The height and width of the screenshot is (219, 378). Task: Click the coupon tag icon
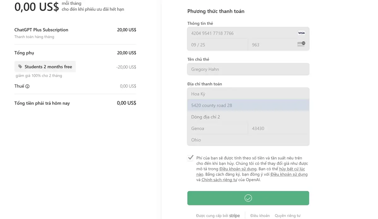[20, 67]
